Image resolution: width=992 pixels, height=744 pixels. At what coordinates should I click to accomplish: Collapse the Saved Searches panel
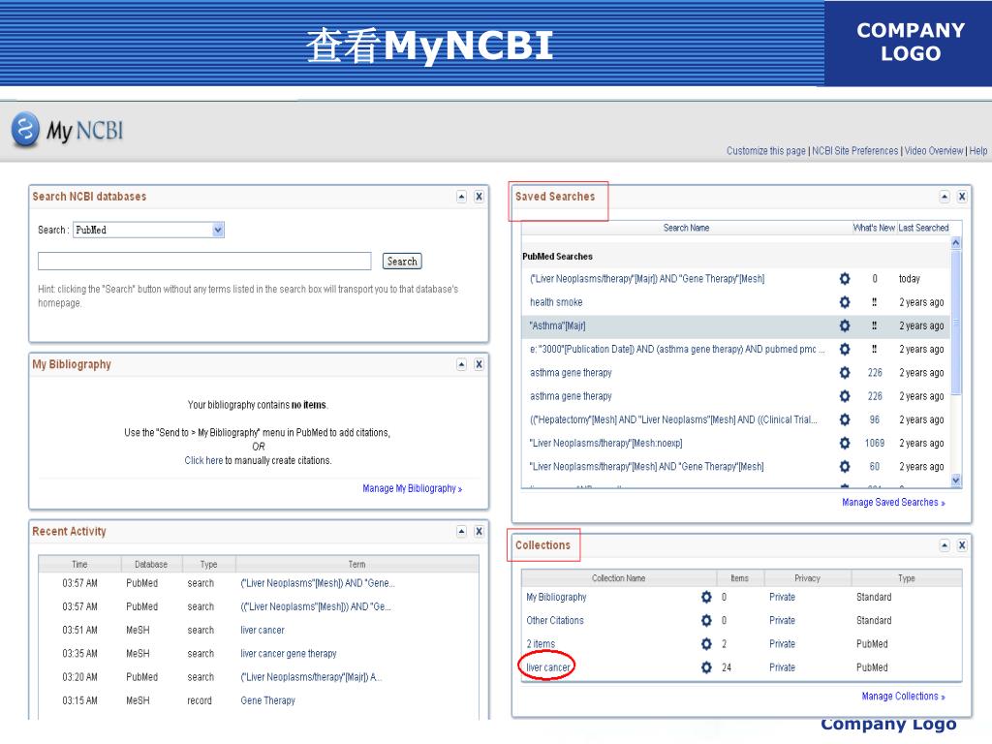(945, 197)
